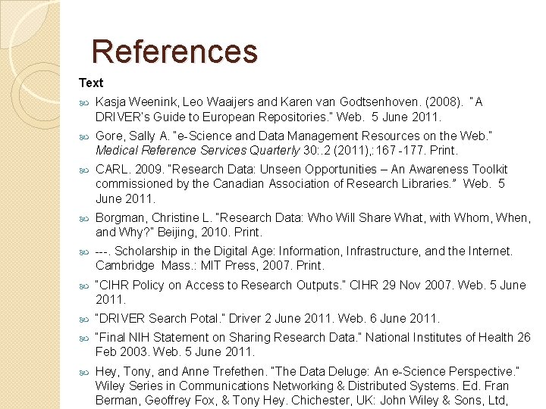Click the bullet icon beside Gore, Sally A.
This screenshot has width=546, height=409.
pos(84,137)
